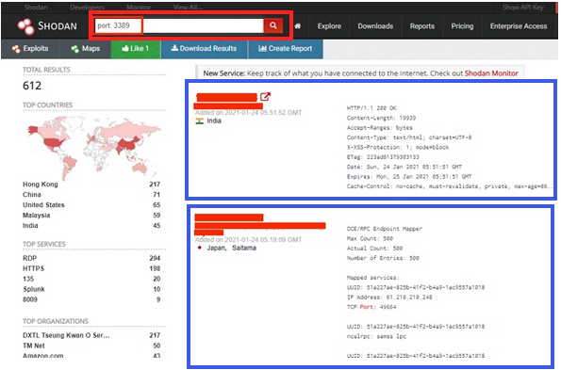Click Saitama city link

[x=244, y=249]
